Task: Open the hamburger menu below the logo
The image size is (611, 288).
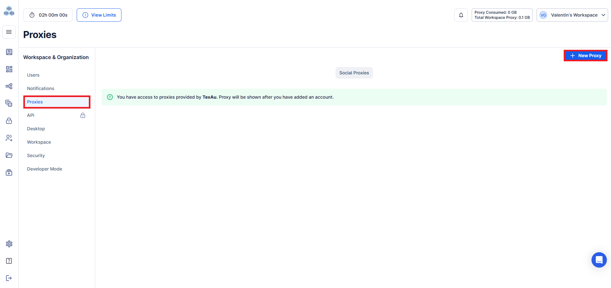Action: [9, 32]
